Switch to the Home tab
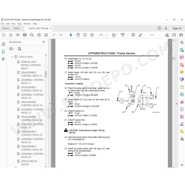The height and width of the screenshot is (185, 185). coord(6,28)
